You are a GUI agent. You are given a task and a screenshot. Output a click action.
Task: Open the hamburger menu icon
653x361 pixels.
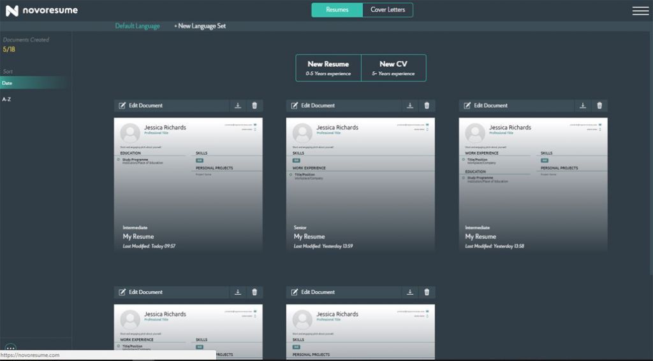tap(640, 11)
